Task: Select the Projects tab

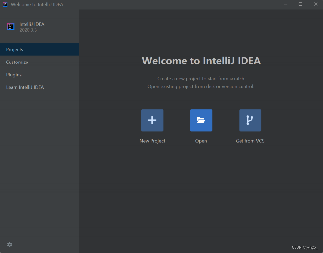Action: point(15,50)
